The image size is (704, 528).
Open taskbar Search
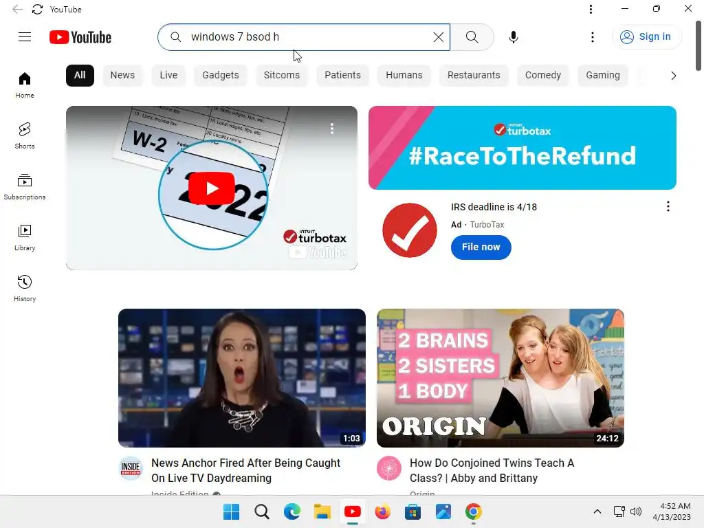tap(262, 511)
